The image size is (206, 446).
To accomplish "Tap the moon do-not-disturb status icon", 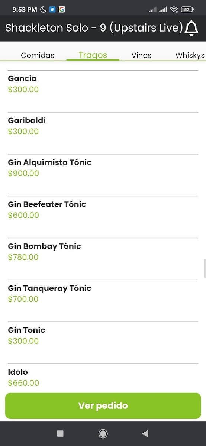I will pyautogui.click(x=43, y=10).
